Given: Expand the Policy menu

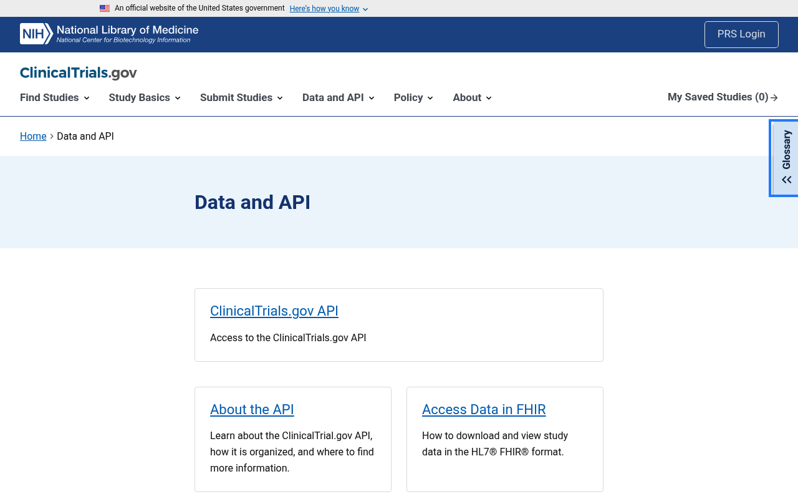Looking at the screenshot, I should coord(413,98).
